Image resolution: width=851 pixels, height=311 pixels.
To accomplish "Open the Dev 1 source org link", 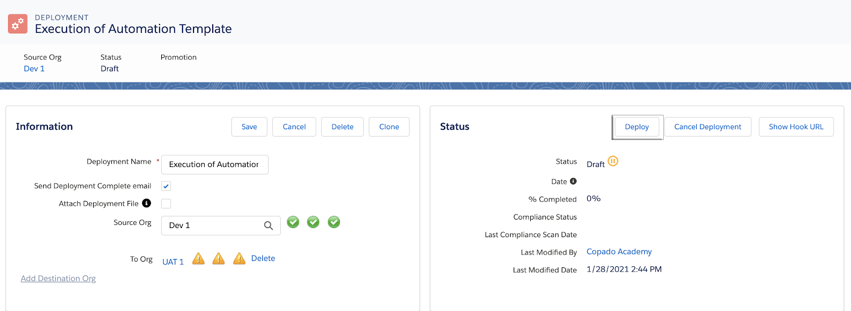I will (x=34, y=69).
